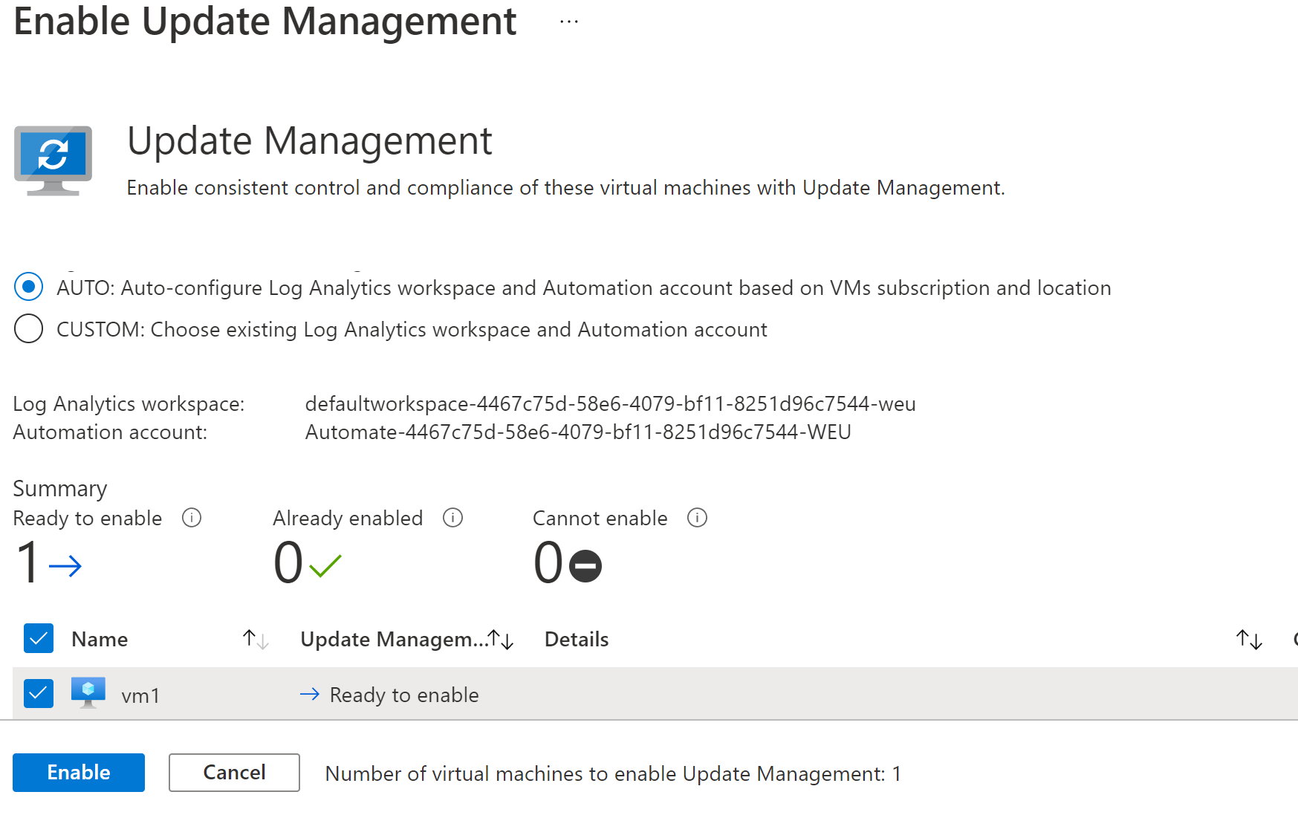Click the vm1 virtual machine icon
Screen dimensions: 1298x815
88,692
